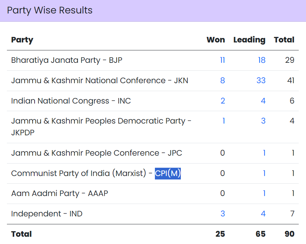306x244 pixels.
Task: Click the highlighted CPI(M) text
Action: point(168,173)
